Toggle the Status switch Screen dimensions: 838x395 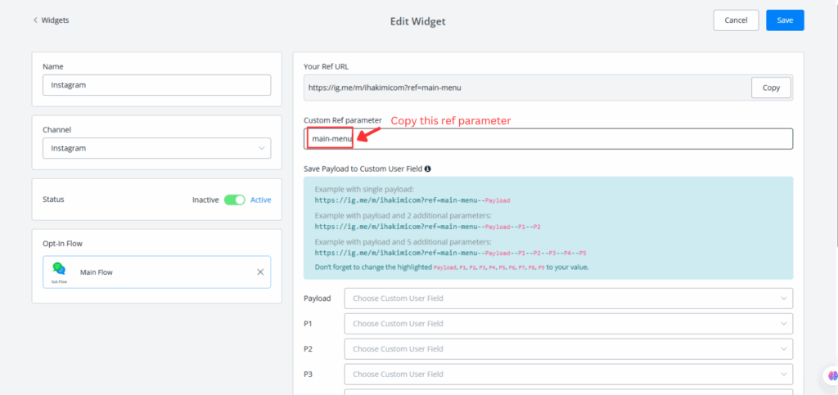click(234, 200)
